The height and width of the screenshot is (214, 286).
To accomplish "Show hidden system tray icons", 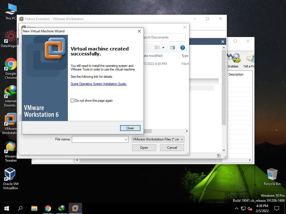I will (236, 208).
